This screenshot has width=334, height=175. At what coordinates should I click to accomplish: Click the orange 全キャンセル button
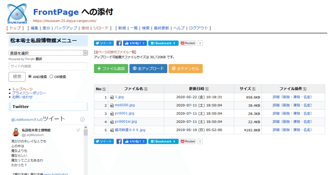(x=186, y=69)
